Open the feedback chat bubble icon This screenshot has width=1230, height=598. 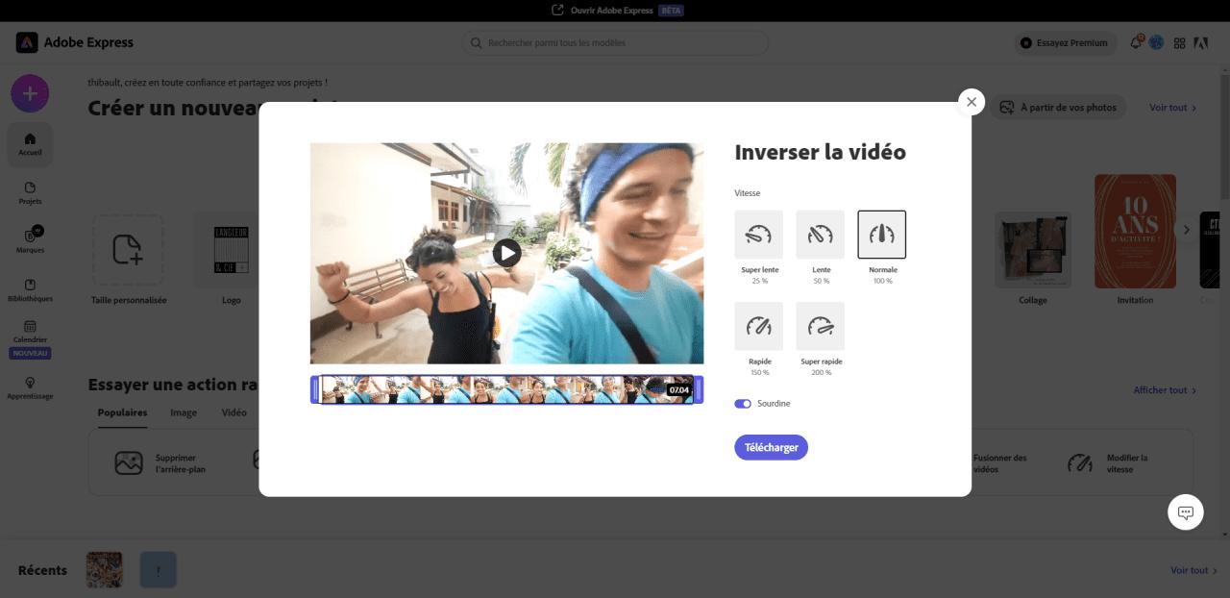[1185, 512]
